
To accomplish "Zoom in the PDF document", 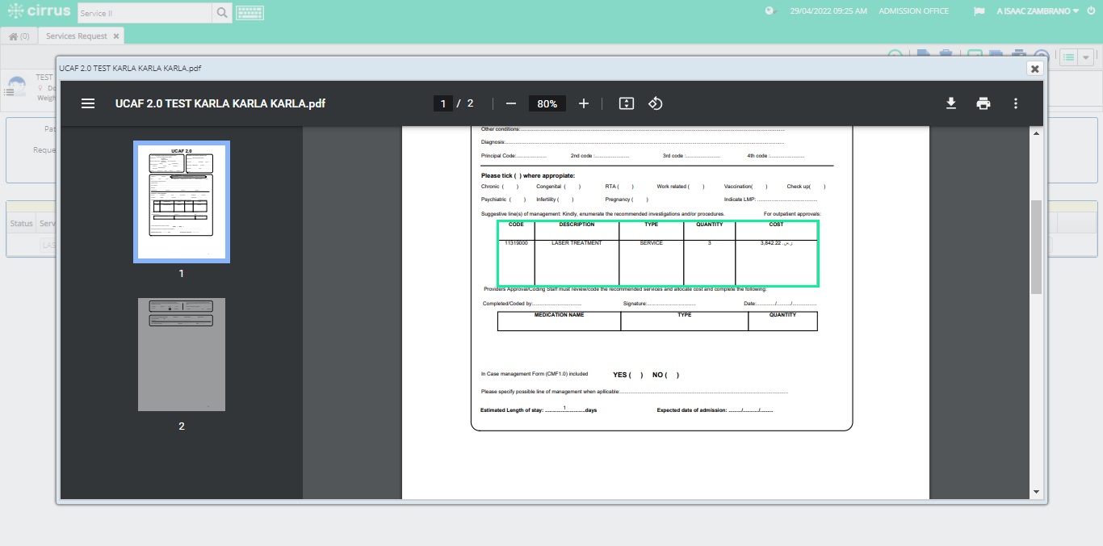I will [x=584, y=103].
